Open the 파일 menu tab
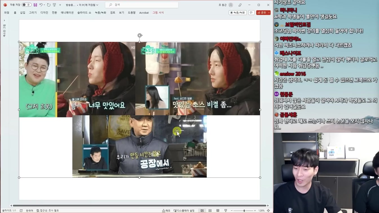379x213 pixels. point(6,13)
